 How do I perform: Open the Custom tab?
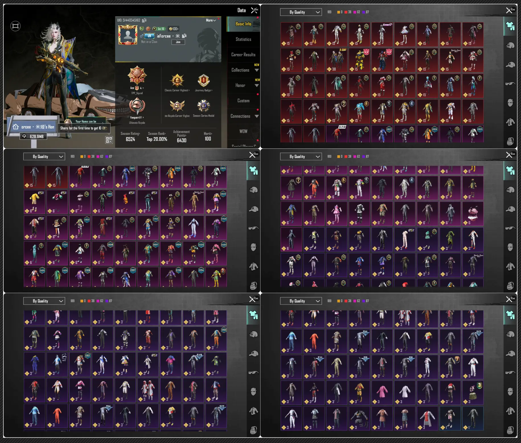pos(244,101)
